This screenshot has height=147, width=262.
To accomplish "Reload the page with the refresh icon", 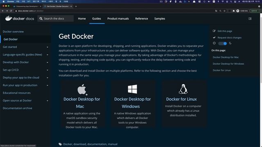I will [x=11, y=11].
